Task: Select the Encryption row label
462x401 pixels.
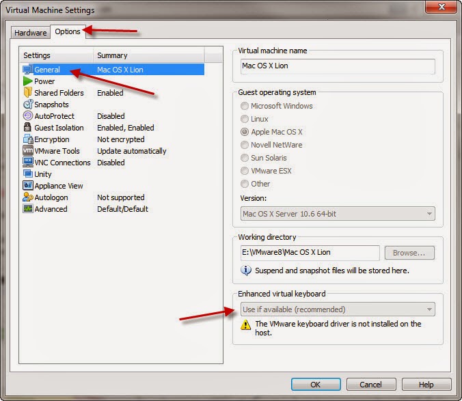Action: click(x=52, y=139)
